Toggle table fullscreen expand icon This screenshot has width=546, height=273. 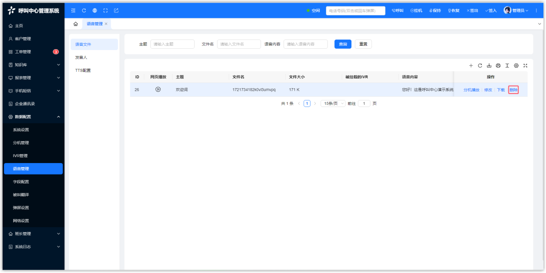(x=525, y=65)
